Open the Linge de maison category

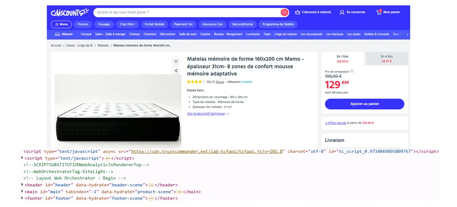pos(286,34)
